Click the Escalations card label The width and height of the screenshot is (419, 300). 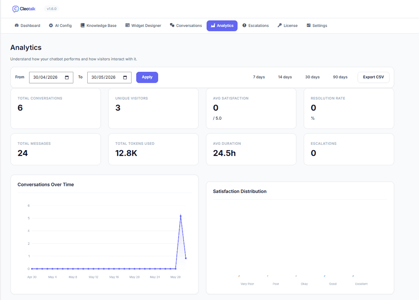click(324, 144)
